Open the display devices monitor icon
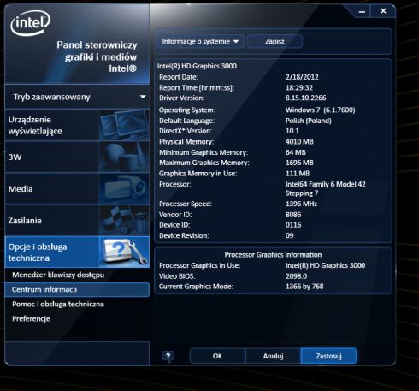This screenshot has width=419, height=391. [x=124, y=125]
